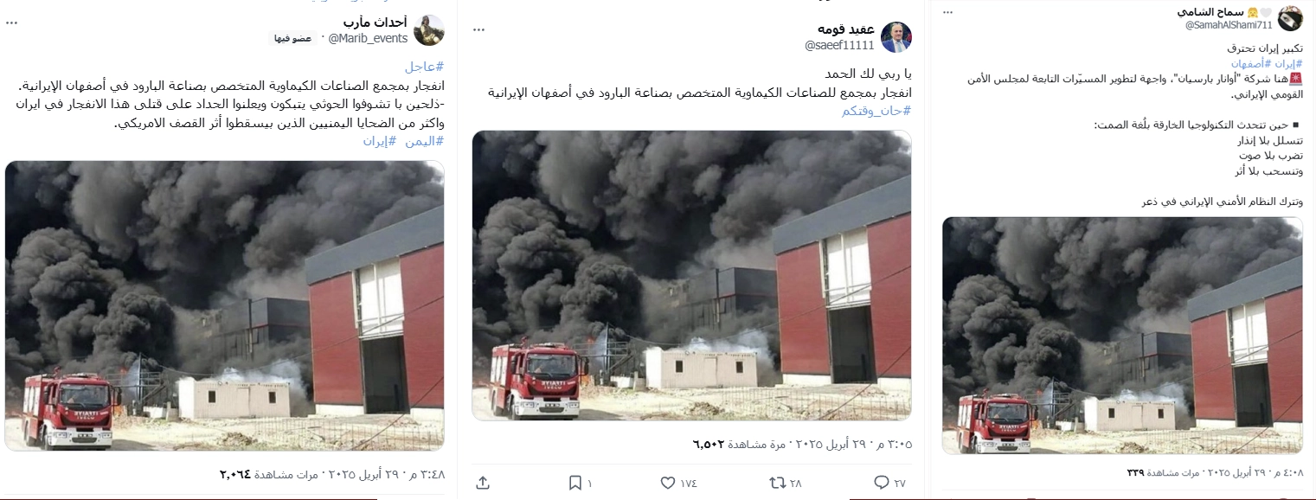Click the retweet icon under middle tweet
The image size is (1316, 500).
point(777,482)
